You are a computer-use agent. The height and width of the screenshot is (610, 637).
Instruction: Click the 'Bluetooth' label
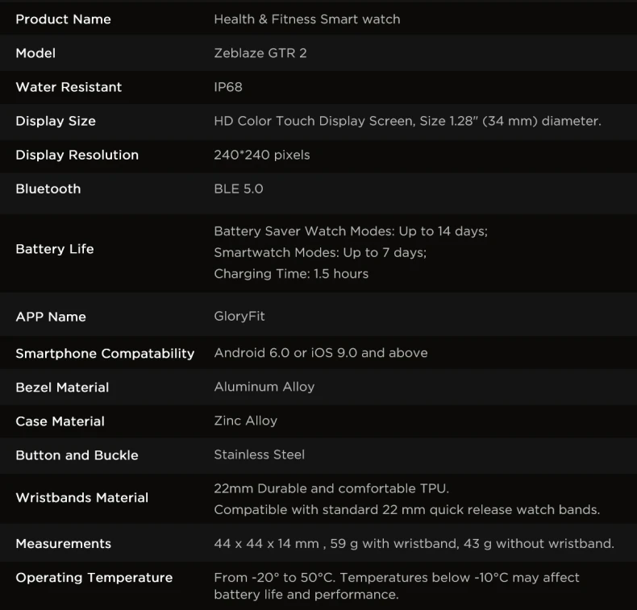tap(48, 189)
